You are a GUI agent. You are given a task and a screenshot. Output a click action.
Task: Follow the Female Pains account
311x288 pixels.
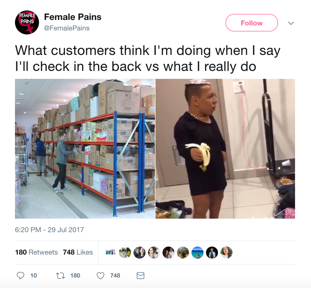coord(251,23)
